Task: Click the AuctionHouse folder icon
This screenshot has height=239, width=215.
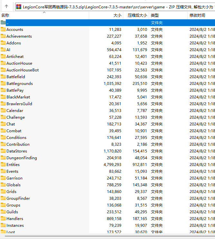Action: (3, 63)
